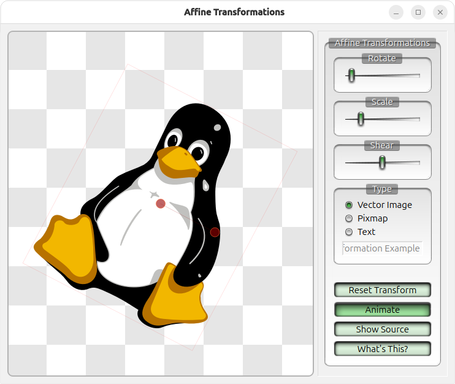Minimize the Affine Transformations window
The height and width of the screenshot is (384, 455).
[396, 12]
